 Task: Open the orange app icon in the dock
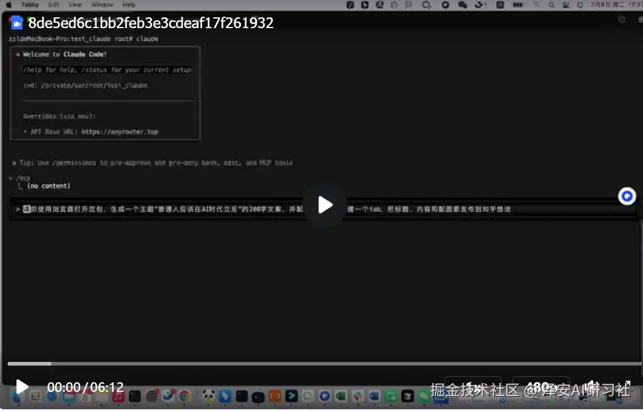coord(275,396)
